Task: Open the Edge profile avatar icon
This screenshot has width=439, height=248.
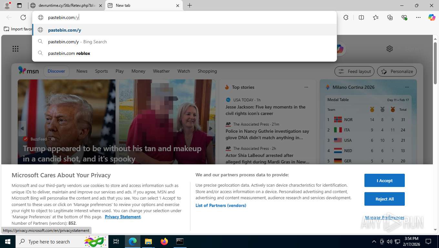Action: coord(7,5)
